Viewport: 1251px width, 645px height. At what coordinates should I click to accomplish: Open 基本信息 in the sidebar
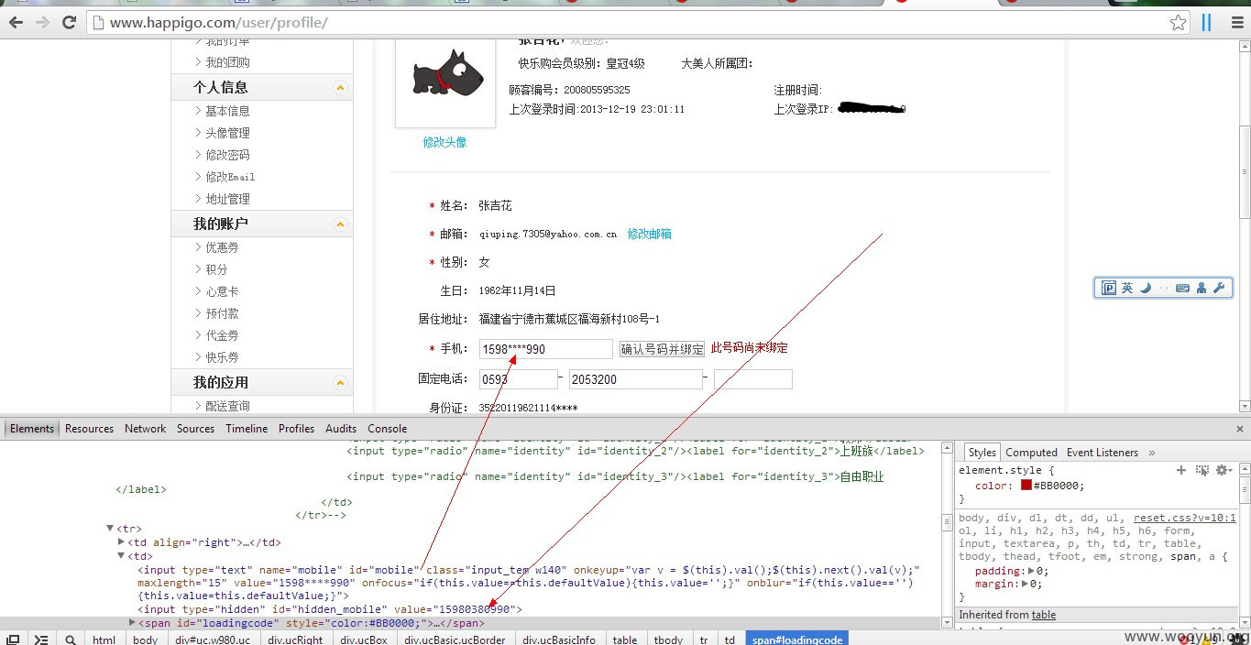[227, 111]
